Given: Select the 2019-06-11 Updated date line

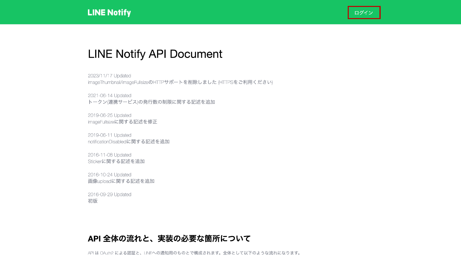Looking at the screenshot, I should tap(110, 135).
